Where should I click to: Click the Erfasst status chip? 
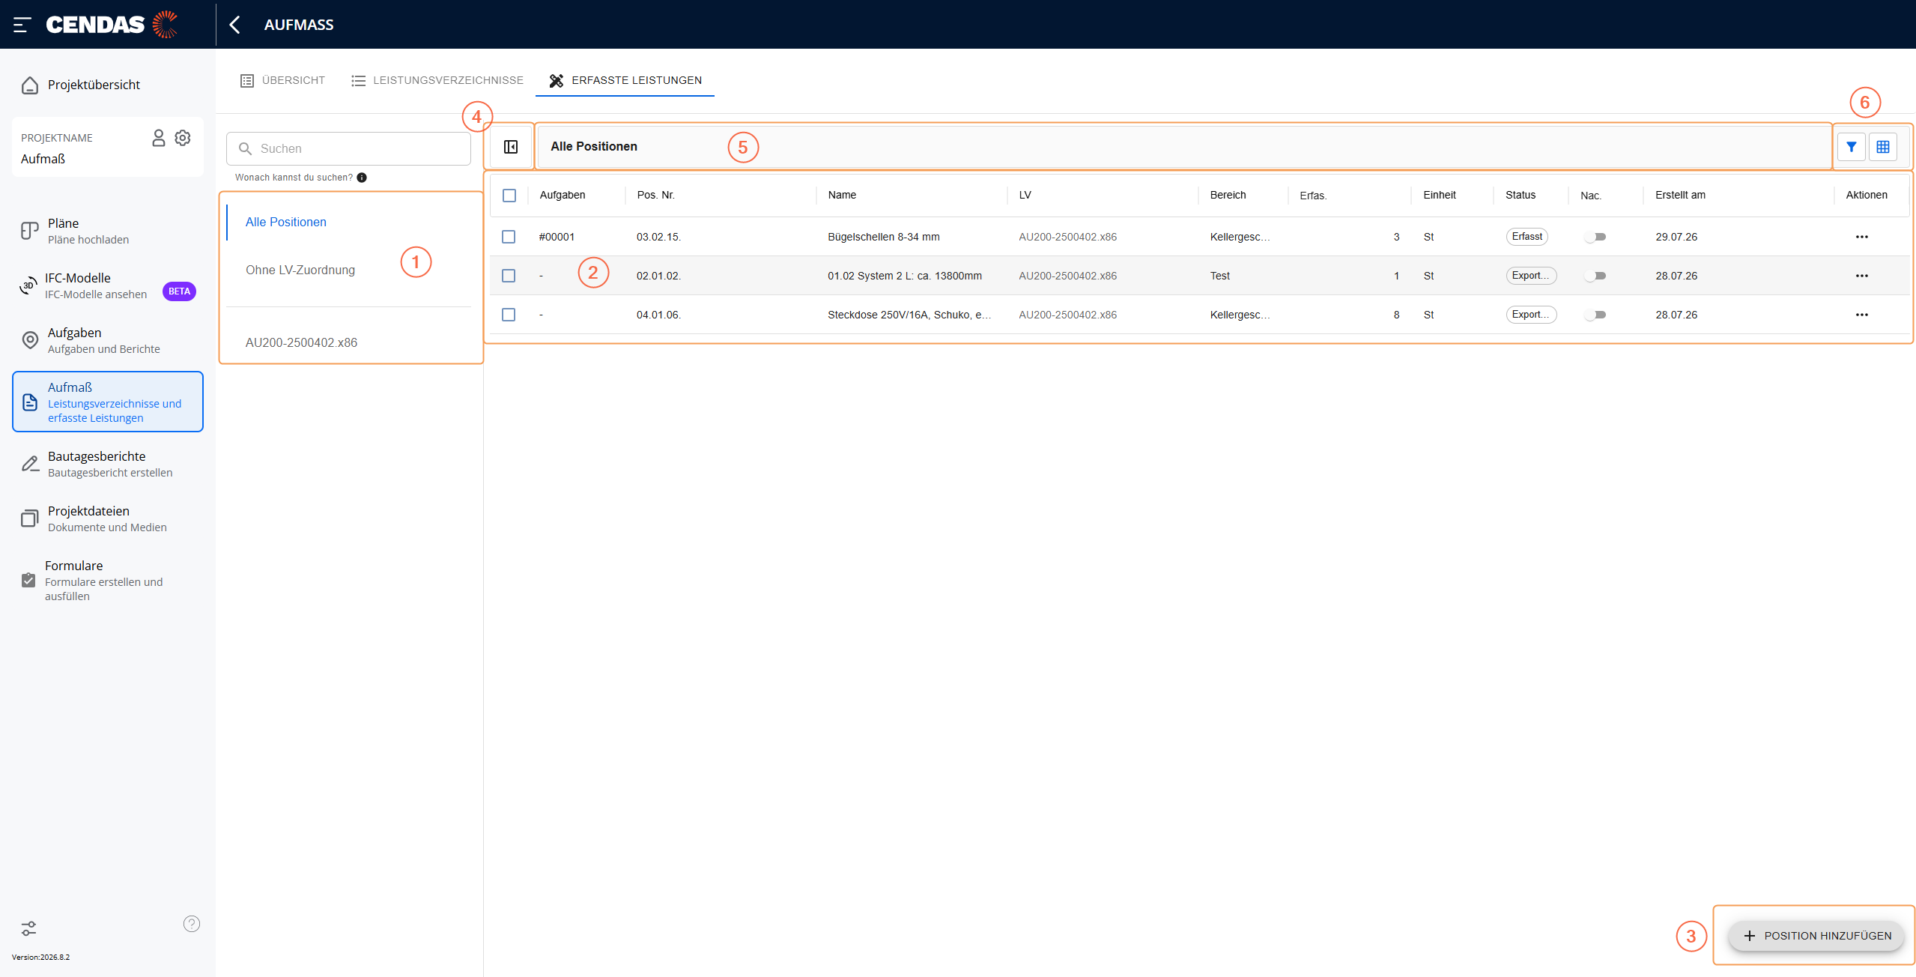click(1527, 237)
